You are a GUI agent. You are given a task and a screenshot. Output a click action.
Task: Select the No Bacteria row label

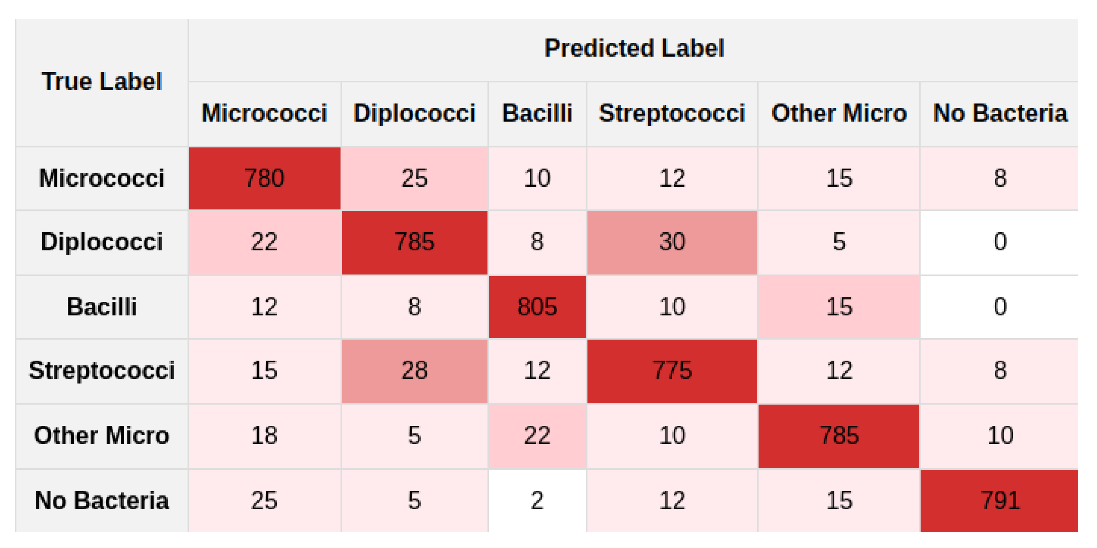pos(102,500)
